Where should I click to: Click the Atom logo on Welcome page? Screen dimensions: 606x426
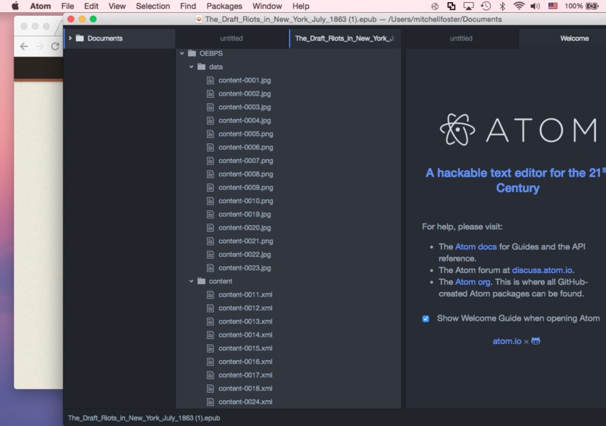click(x=458, y=130)
